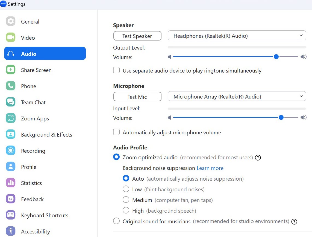The height and width of the screenshot is (237, 312).
Task: Go to Statistics settings
Action: click(x=45, y=183)
